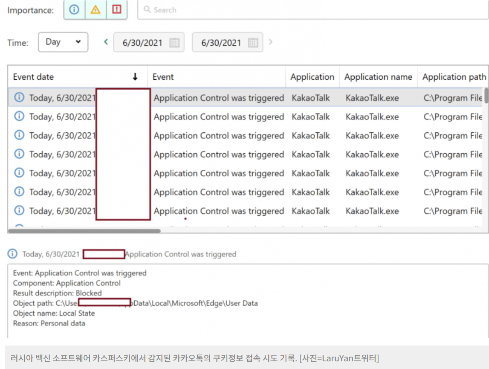Select seventh row's KakaoTalk.exe cell
Screen dimensions: 489x369
pyautogui.click(x=372, y=211)
